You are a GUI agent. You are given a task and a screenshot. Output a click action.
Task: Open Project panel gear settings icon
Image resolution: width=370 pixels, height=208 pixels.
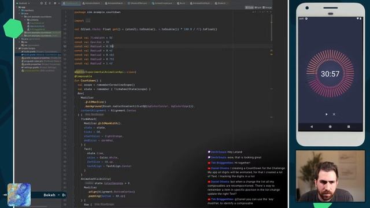[x=55, y=3]
